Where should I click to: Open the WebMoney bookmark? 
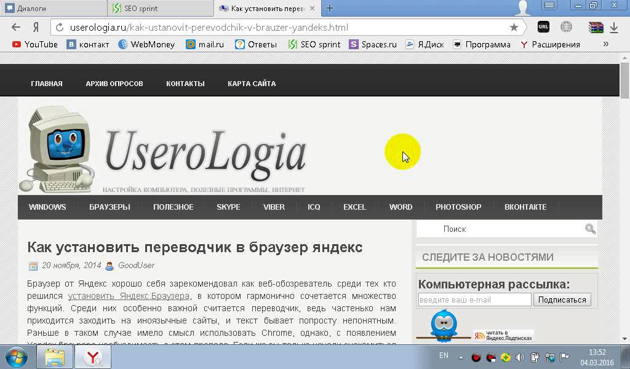[x=146, y=44]
